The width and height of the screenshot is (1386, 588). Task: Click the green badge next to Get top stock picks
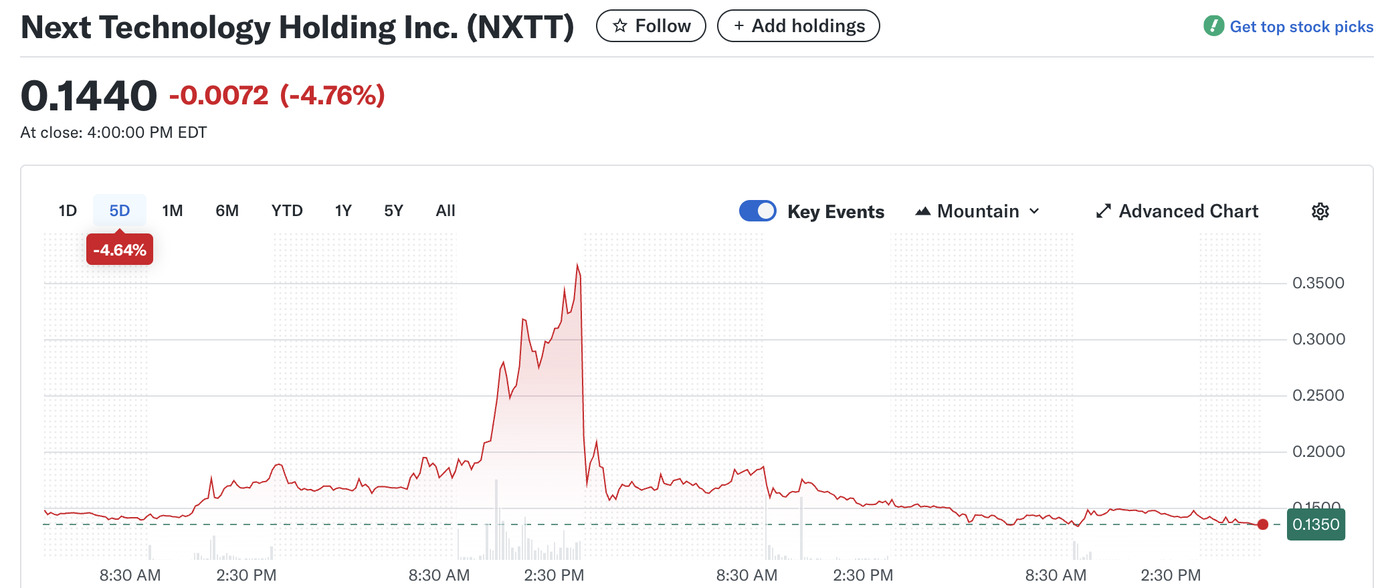tap(1213, 26)
